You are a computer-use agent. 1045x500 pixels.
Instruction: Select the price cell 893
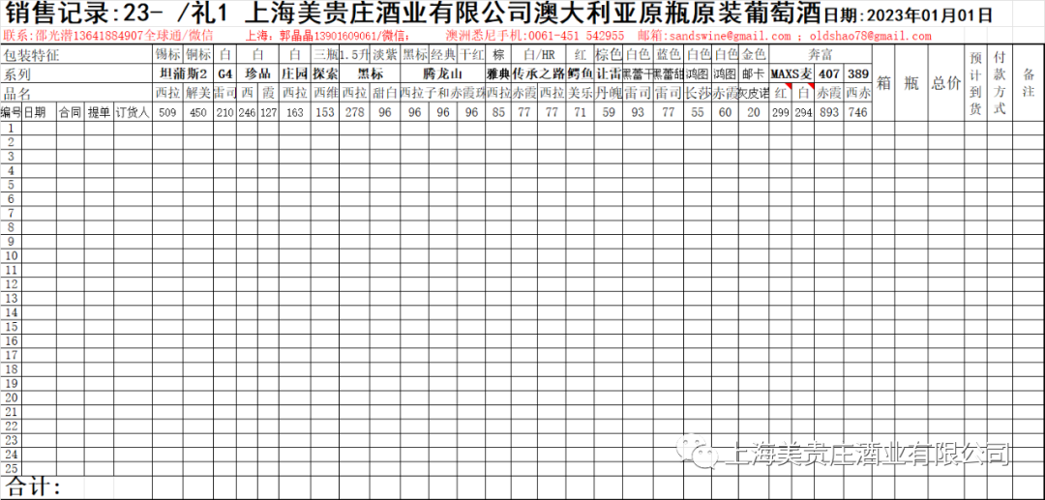tap(828, 112)
